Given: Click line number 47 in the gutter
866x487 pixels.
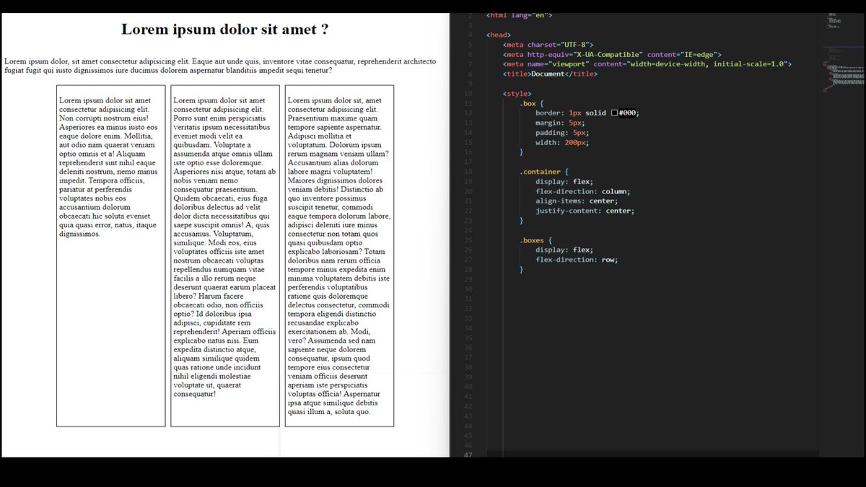Looking at the screenshot, I should (468, 455).
